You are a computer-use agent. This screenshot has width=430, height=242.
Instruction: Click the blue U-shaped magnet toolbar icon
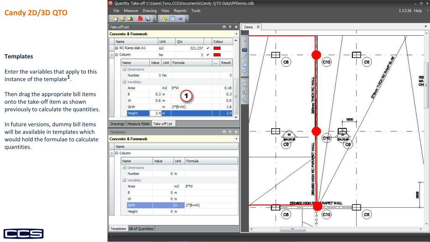click(148, 18)
